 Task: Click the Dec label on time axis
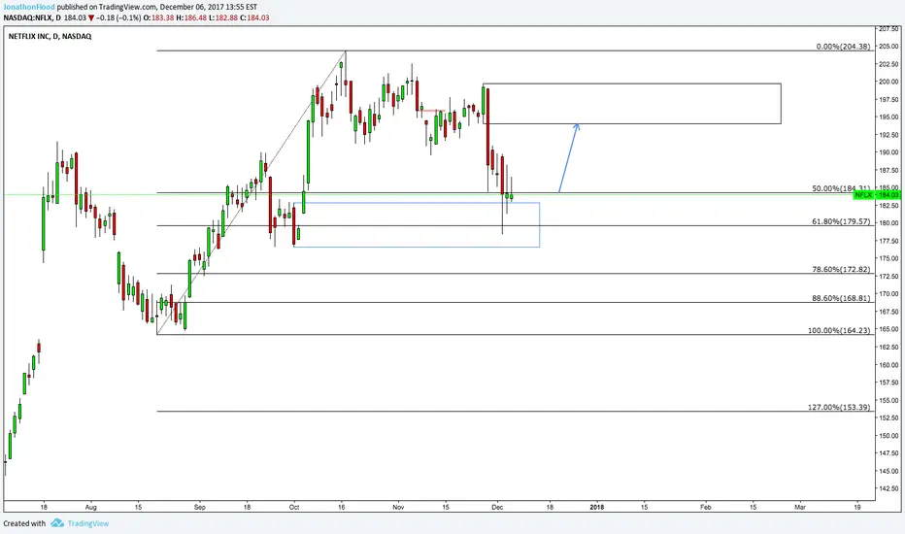coord(497,508)
